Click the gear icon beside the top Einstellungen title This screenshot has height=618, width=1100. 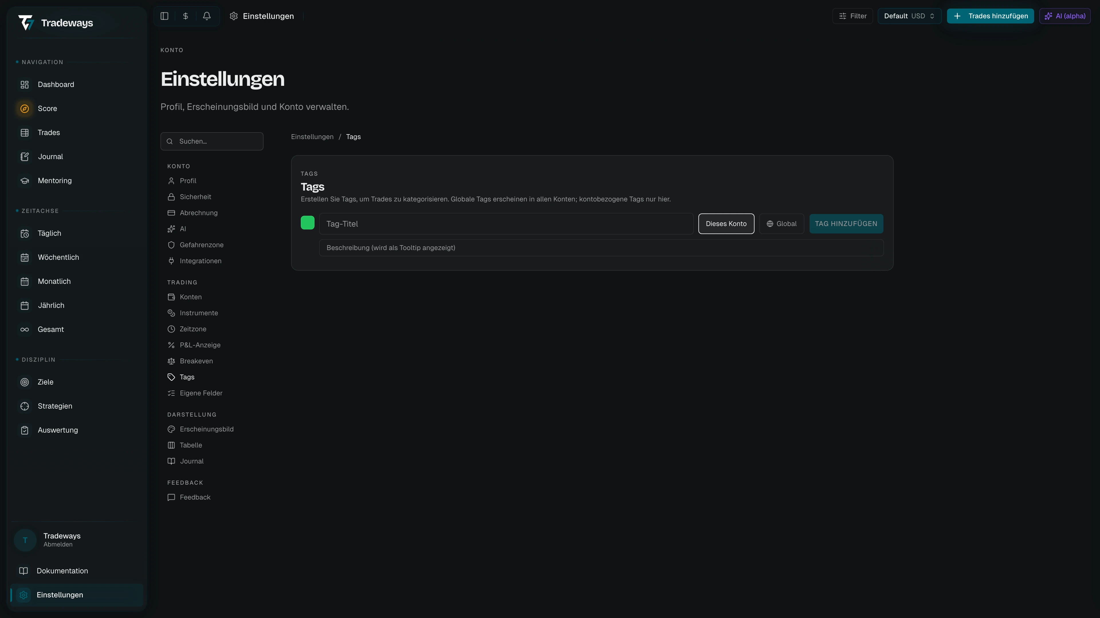coord(233,16)
